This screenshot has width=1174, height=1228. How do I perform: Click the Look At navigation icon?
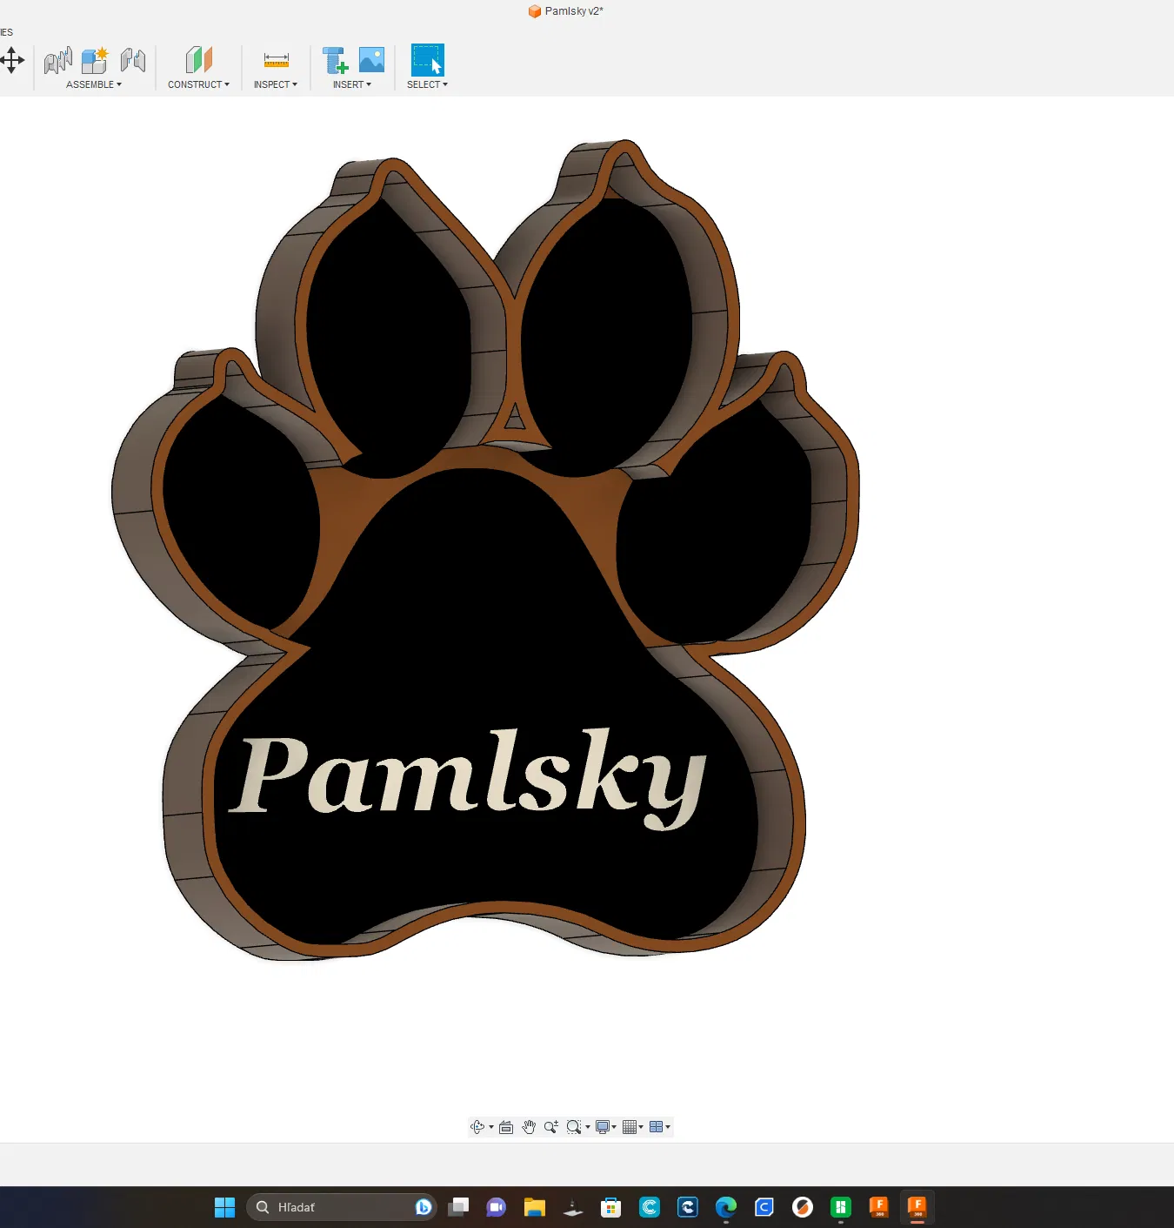click(506, 1127)
